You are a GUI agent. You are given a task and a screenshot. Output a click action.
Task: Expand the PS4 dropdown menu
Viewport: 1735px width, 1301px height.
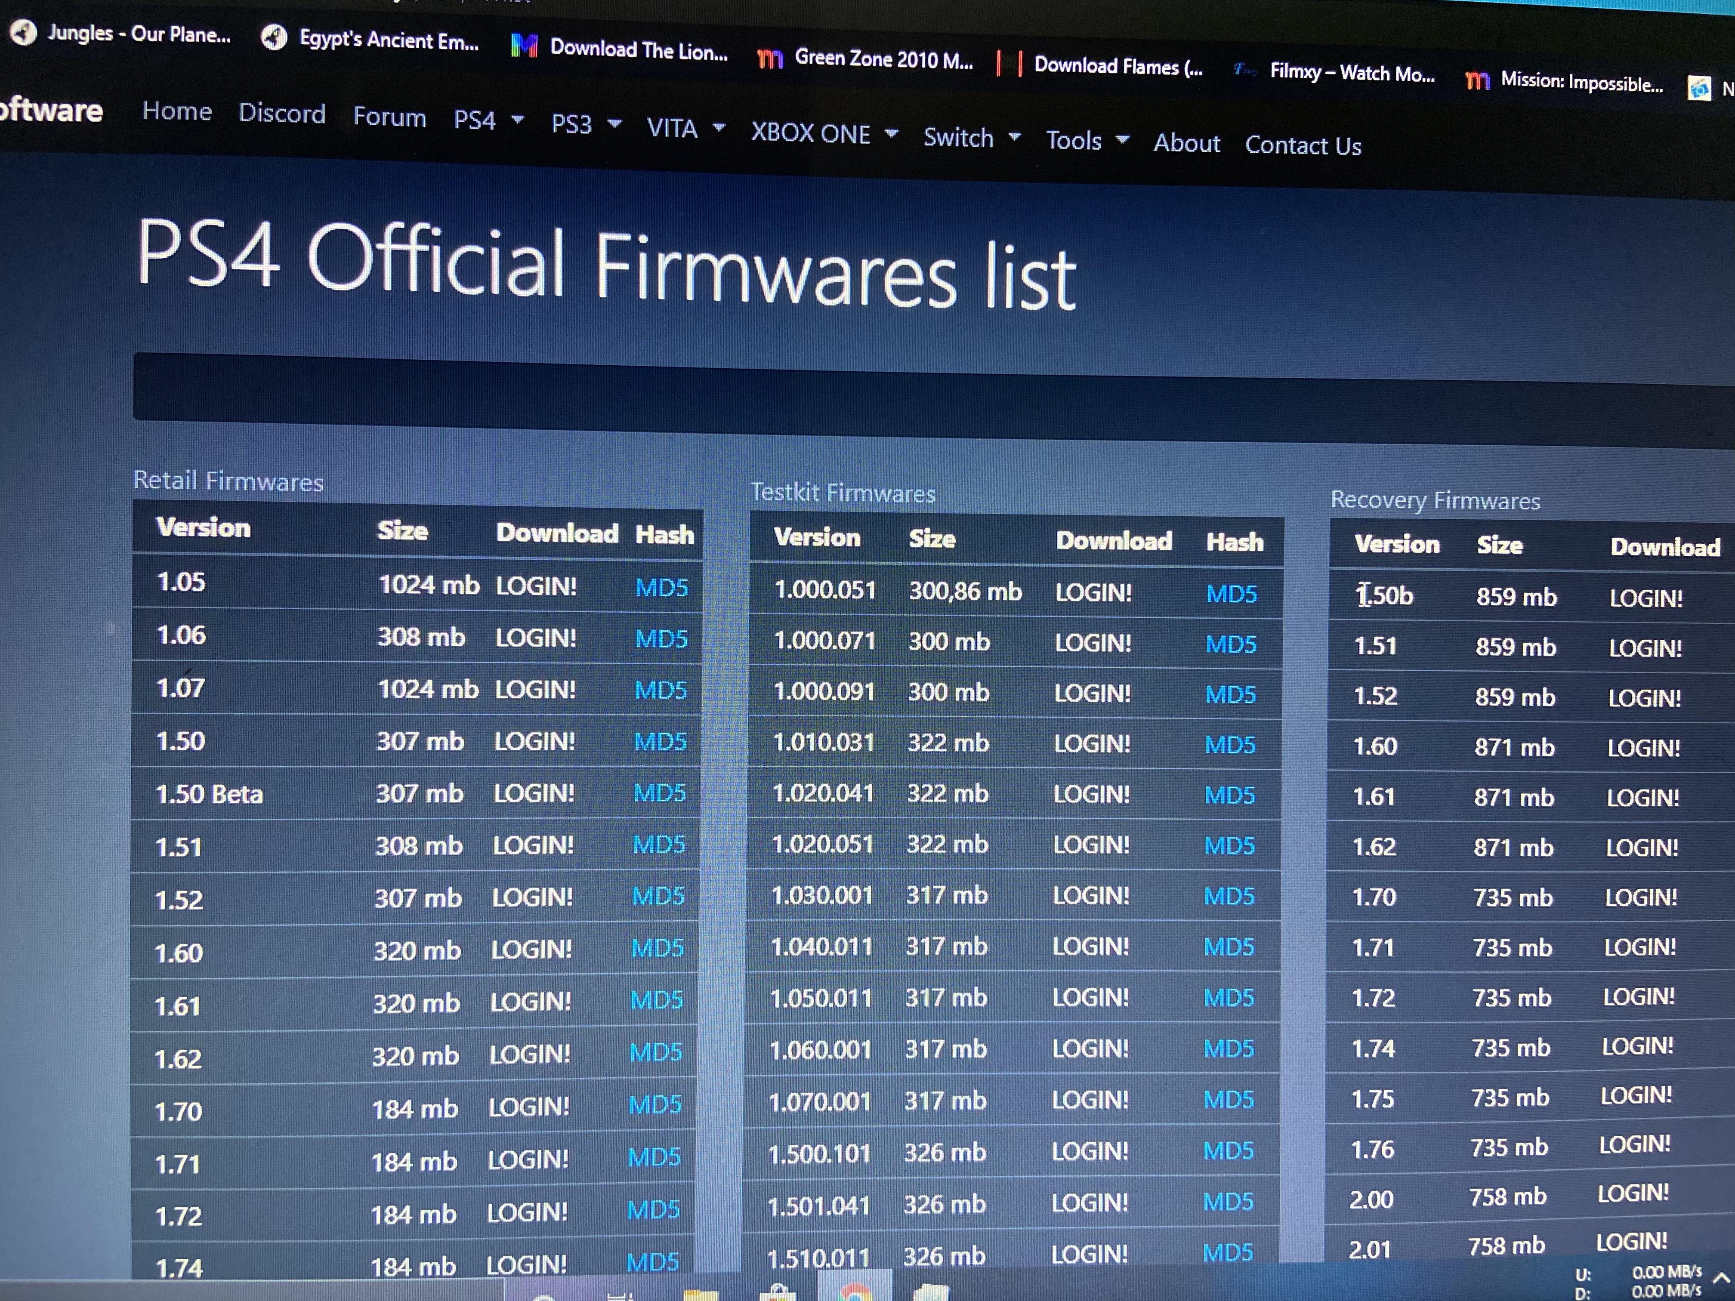[x=489, y=121]
